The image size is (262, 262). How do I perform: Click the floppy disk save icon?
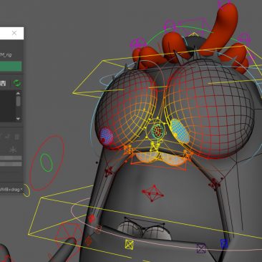[3, 83]
